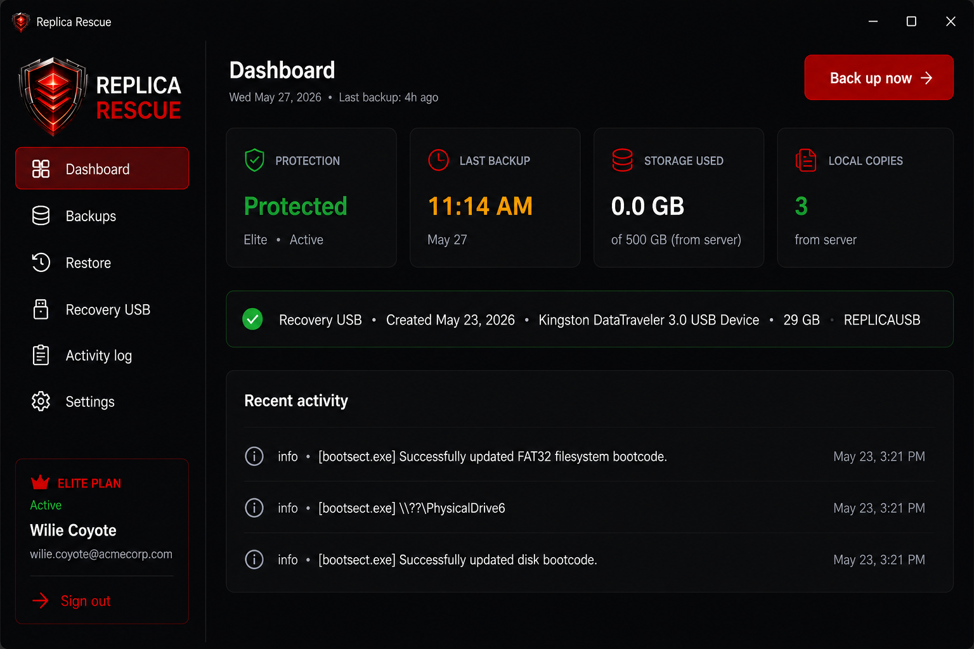Click the 'Wed May 27, 2026' date text
The width and height of the screenshot is (974, 649).
(275, 97)
